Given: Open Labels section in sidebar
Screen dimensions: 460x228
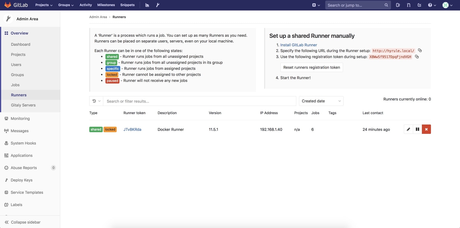Looking at the screenshot, I should pos(16,205).
